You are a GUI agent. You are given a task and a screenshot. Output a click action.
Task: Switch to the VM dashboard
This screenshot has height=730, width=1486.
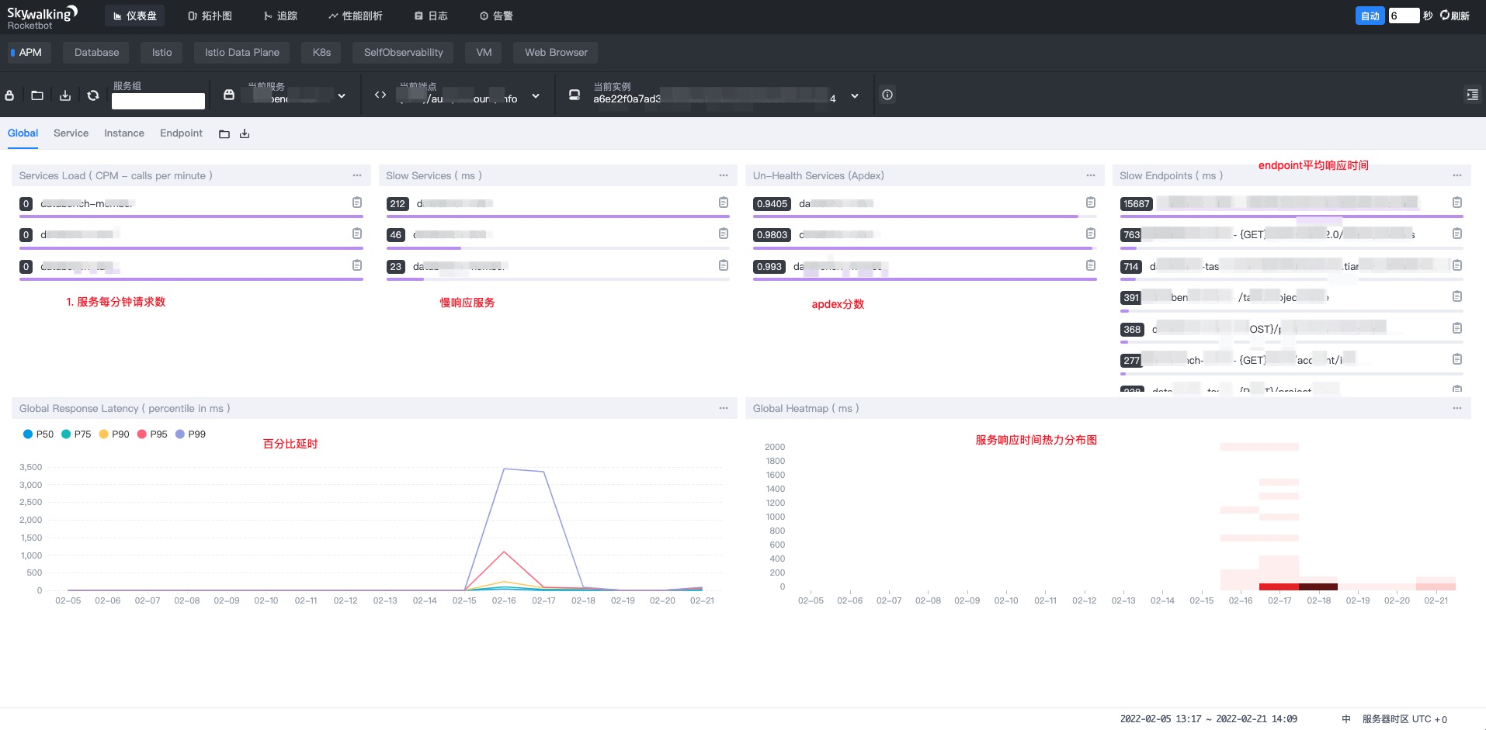coord(484,52)
